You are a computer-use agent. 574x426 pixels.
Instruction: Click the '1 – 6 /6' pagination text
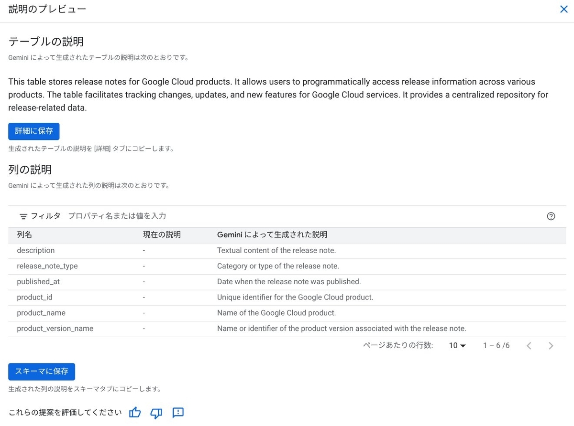click(497, 345)
